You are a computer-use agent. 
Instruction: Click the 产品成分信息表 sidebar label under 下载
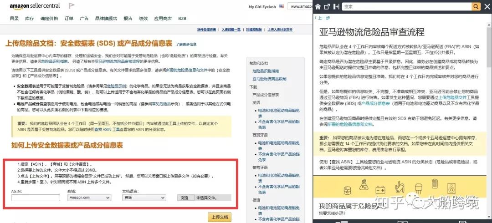(266, 94)
